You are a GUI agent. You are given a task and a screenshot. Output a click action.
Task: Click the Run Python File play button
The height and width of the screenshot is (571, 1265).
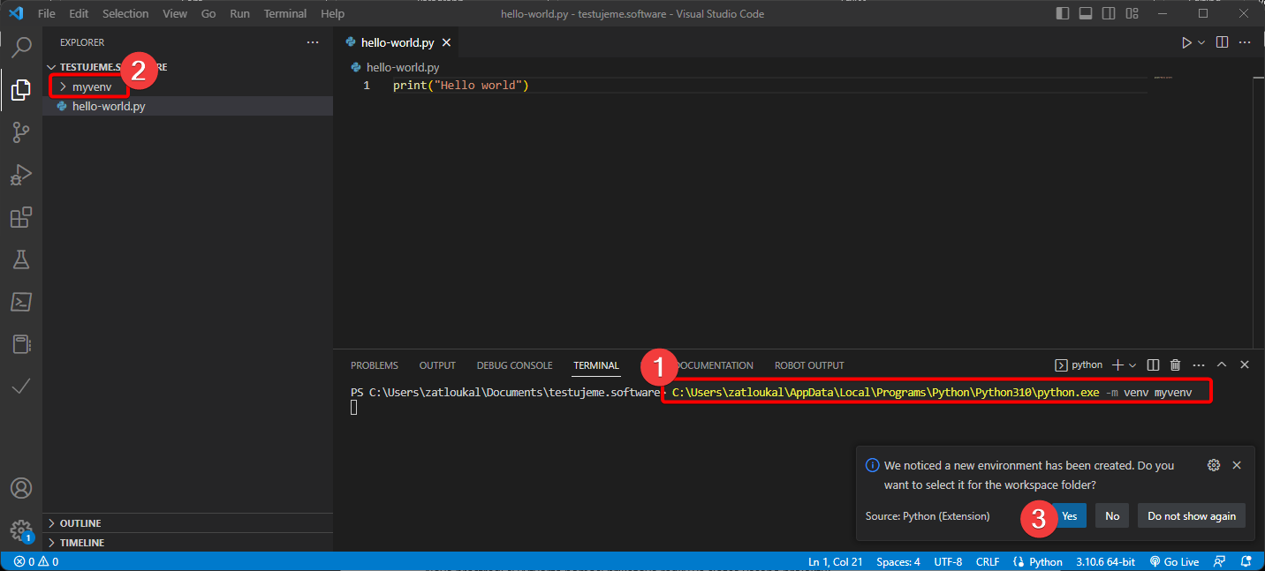coord(1186,42)
